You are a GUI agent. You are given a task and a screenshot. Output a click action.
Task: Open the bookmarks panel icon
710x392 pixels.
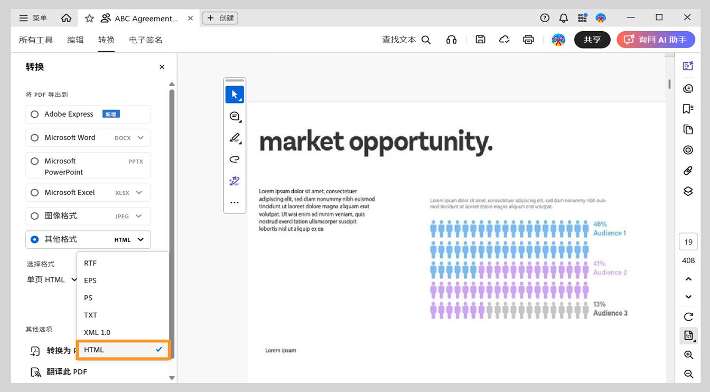pyautogui.click(x=688, y=109)
